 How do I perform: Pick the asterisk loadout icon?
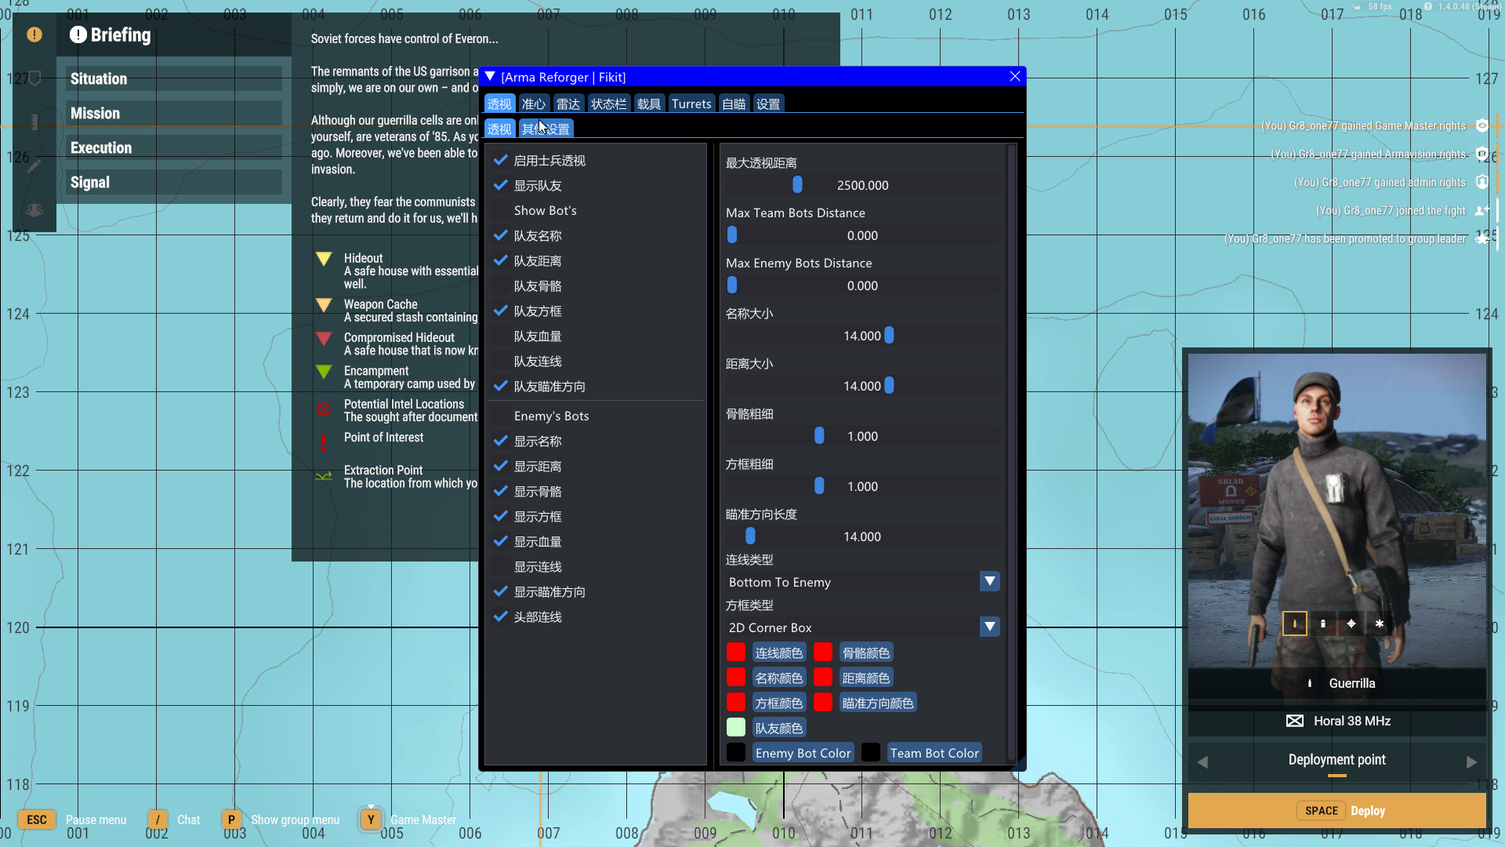click(x=1380, y=623)
